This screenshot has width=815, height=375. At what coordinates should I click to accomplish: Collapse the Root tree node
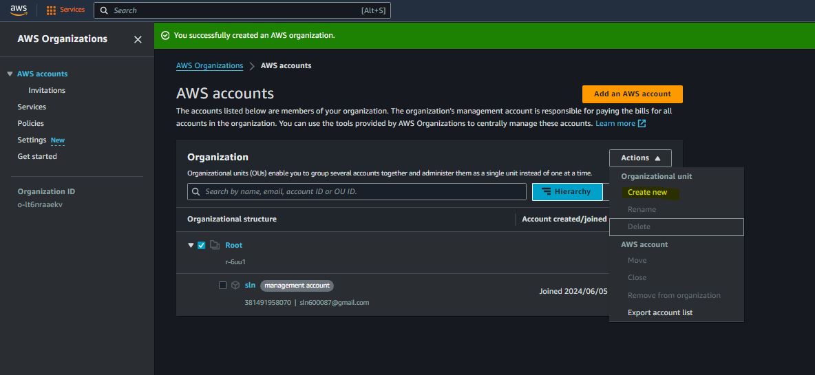pos(191,245)
